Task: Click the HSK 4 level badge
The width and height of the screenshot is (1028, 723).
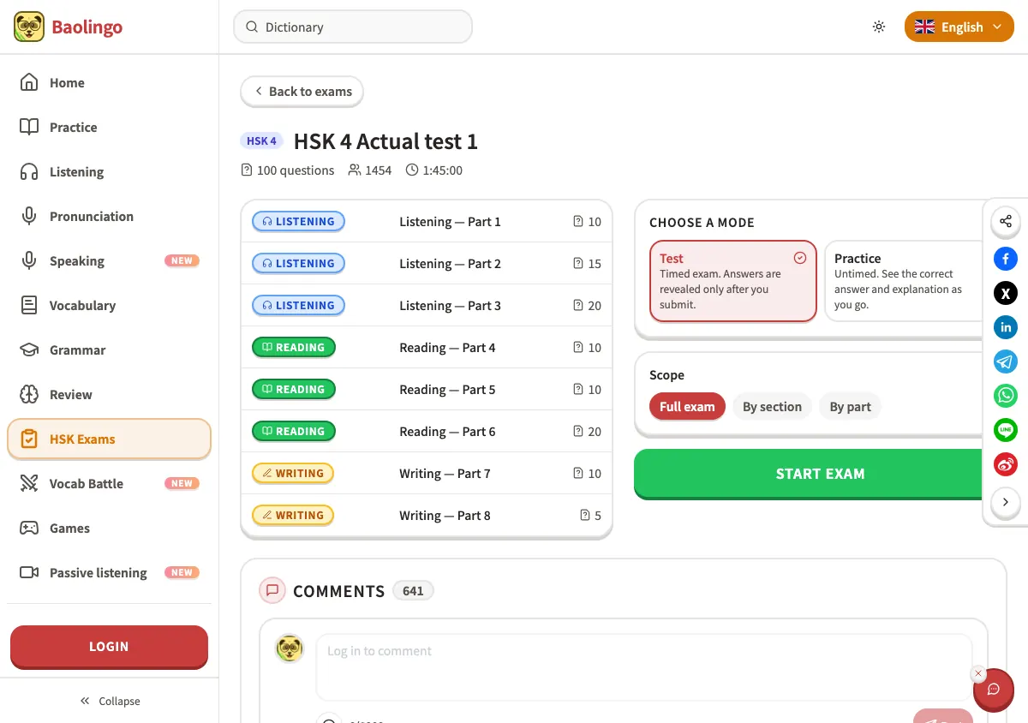Action: (261, 141)
